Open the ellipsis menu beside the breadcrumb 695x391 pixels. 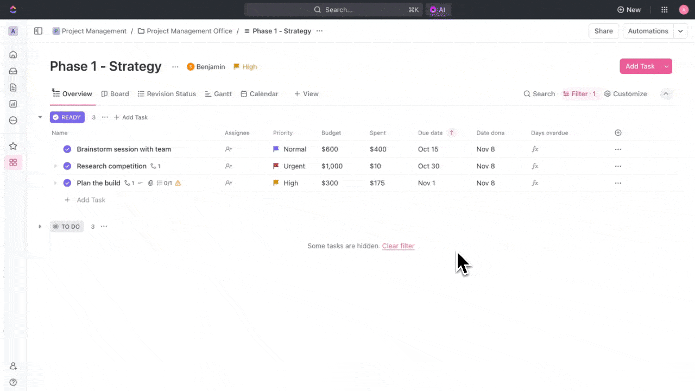tap(319, 31)
